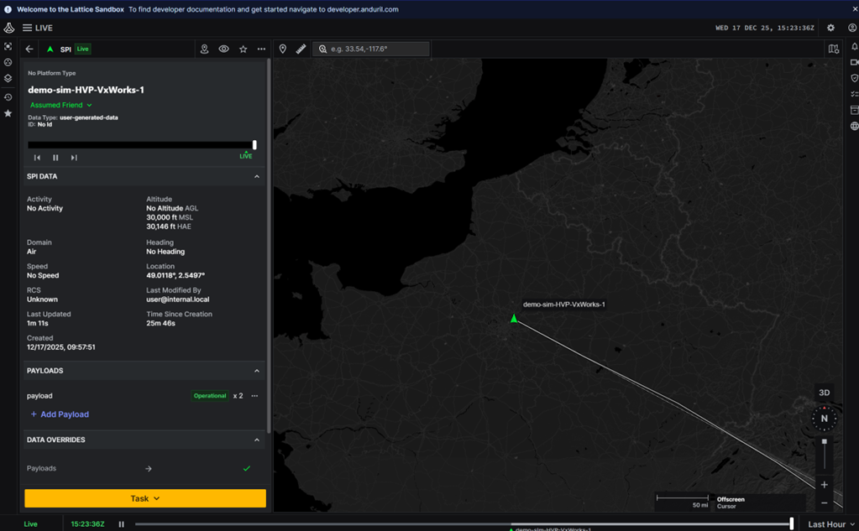Toggle entity visibility with the eye icon
Viewport: 859px width, 531px height.
pyautogui.click(x=223, y=49)
